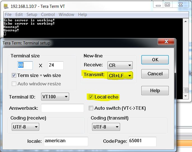Toggle Auto window resize checkbox
This screenshot has height=152, width=192.
14,84
